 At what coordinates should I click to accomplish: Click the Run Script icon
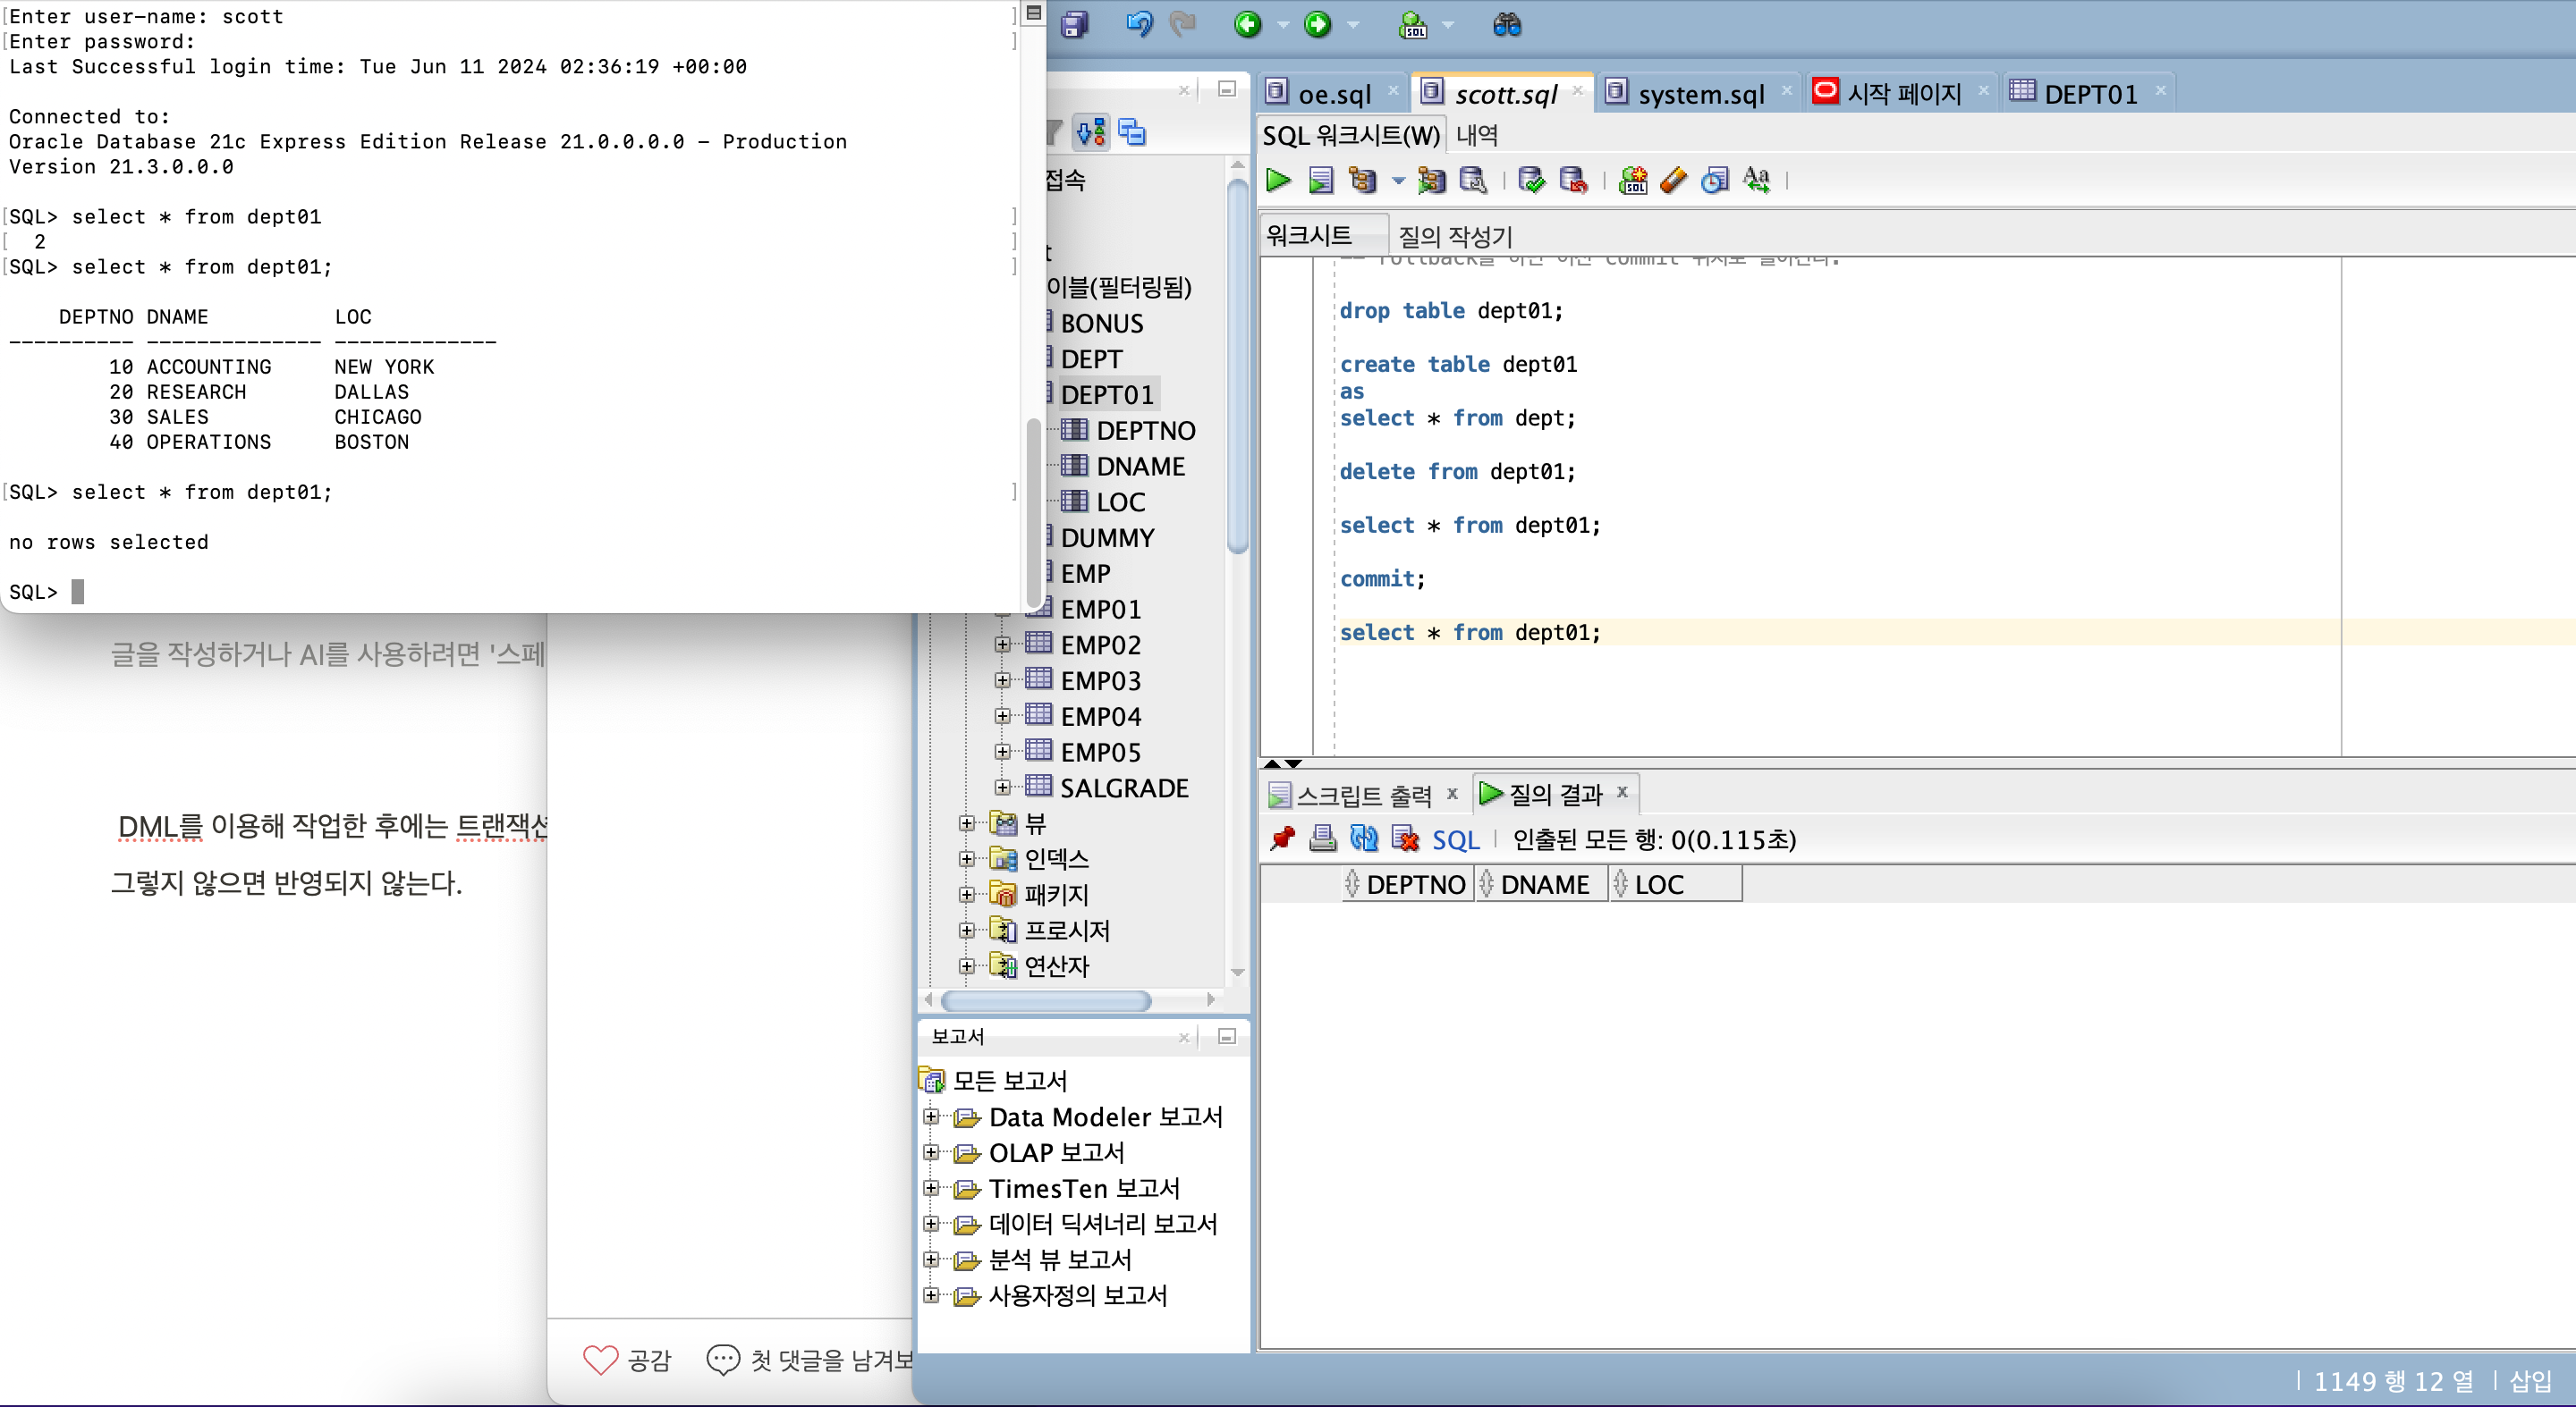pyautogui.click(x=1320, y=181)
